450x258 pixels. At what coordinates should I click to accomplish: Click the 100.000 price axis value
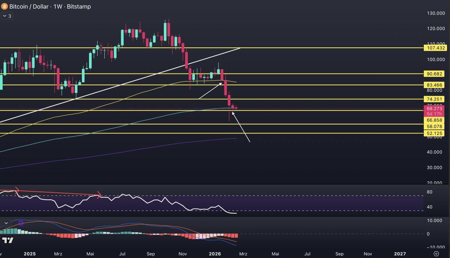pos(436,59)
